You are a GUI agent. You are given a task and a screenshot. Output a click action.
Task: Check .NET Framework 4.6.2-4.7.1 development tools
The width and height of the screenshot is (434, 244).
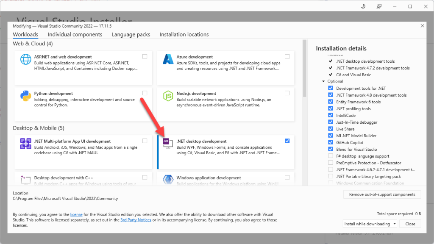tap(331, 169)
